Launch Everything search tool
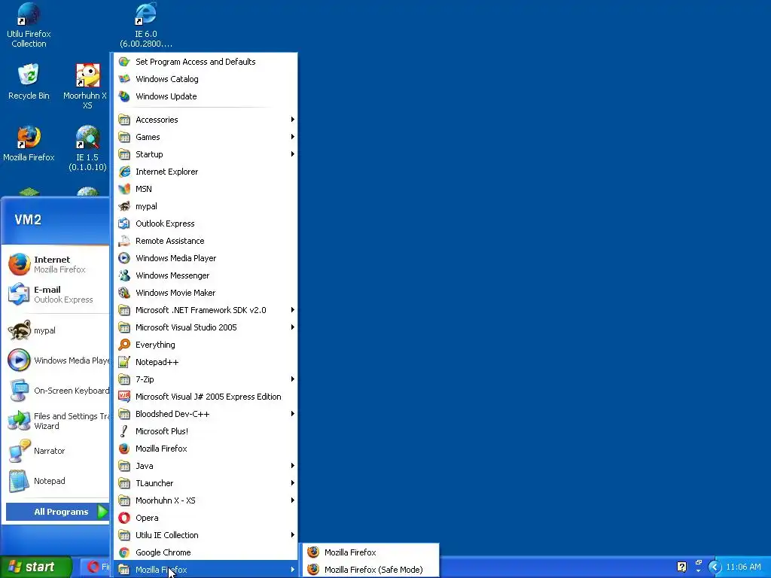Image resolution: width=771 pixels, height=578 pixels. click(206, 345)
